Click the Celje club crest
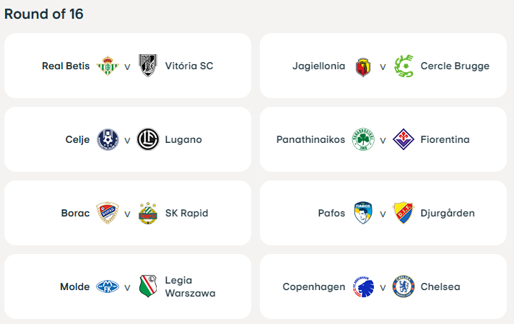The image size is (514, 324). [x=107, y=139]
